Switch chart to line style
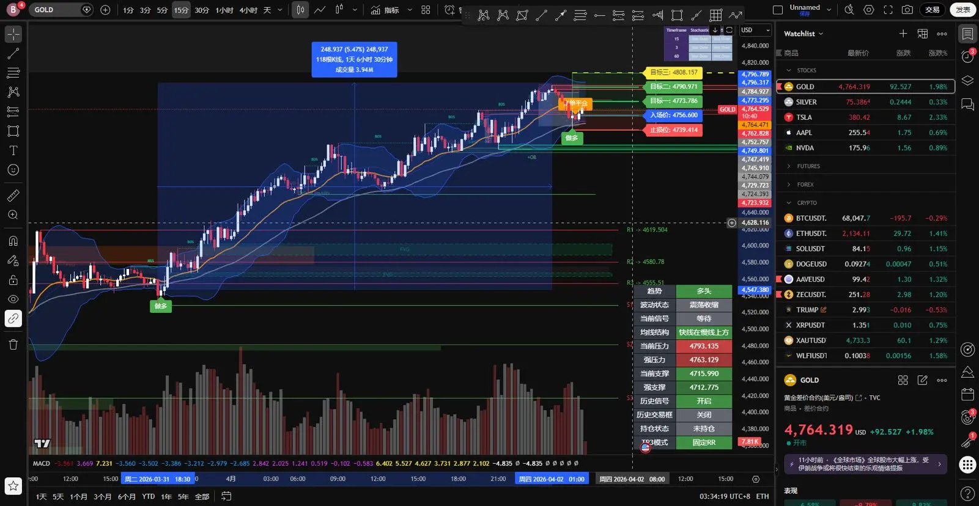Viewport: 979px width, 506px height. (x=320, y=10)
